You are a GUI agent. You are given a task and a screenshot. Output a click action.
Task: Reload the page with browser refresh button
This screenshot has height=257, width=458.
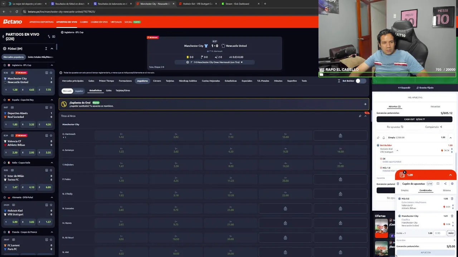pyautogui.click(x=16, y=11)
